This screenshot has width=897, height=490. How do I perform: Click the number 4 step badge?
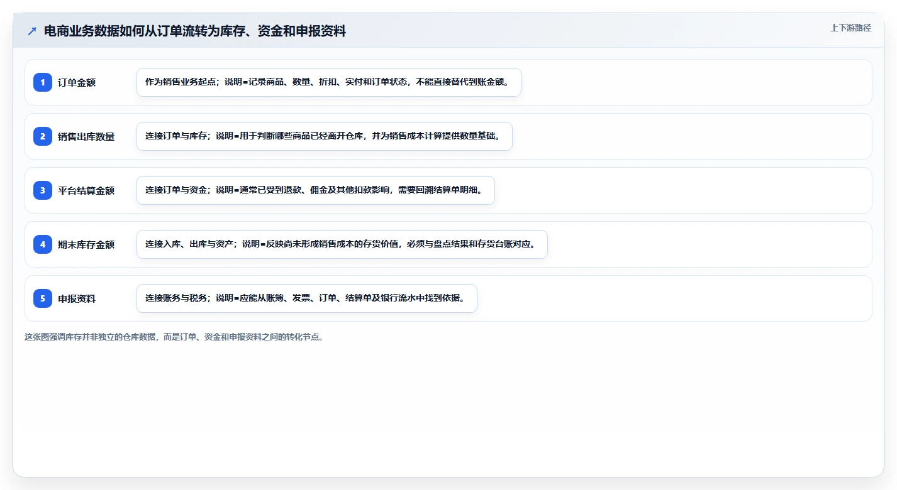[x=43, y=244]
